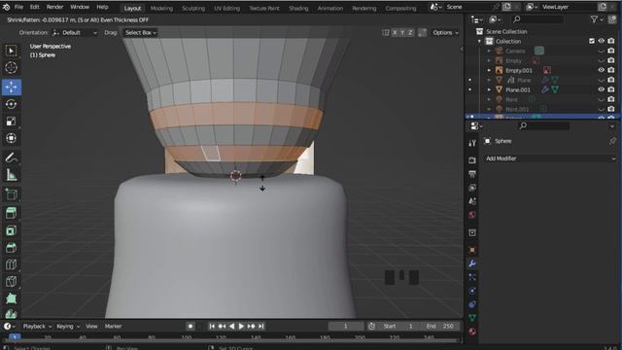The width and height of the screenshot is (622, 350).
Task: Toggle render visibility of Empty.001
Action: pyautogui.click(x=611, y=70)
